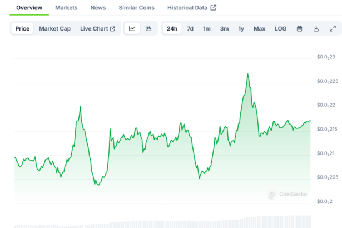The height and width of the screenshot is (228, 342).
Task: Select the 24h time range
Action: click(x=172, y=28)
